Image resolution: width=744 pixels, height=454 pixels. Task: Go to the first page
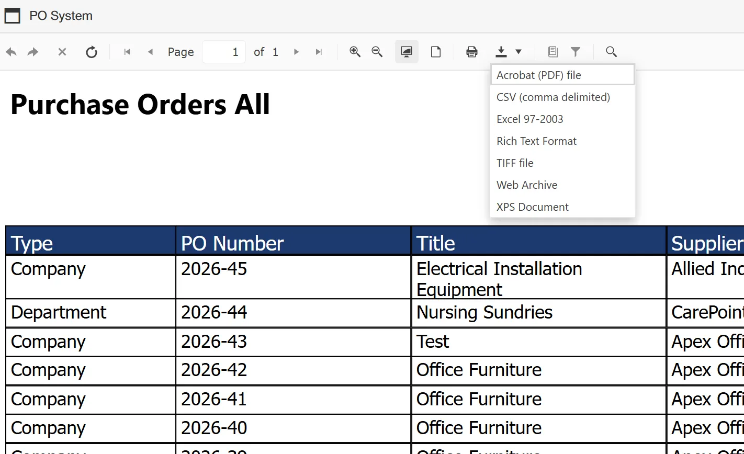(127, 52)
